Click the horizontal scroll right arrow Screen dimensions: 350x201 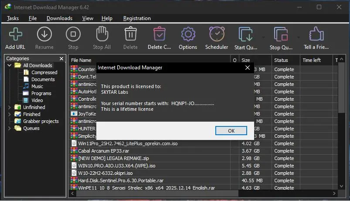[334, 194]
